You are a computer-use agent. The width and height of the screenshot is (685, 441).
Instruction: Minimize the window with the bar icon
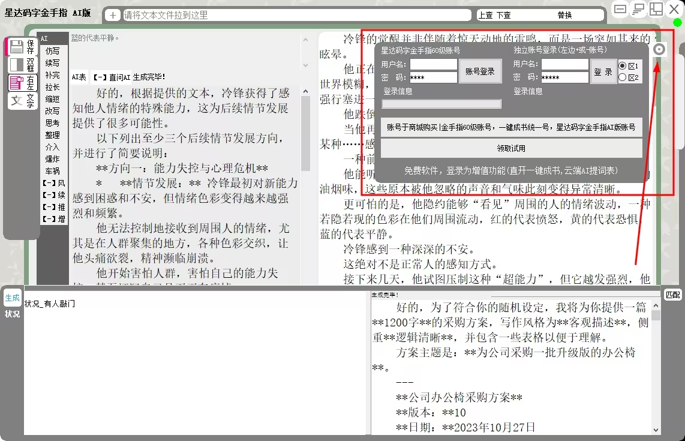pyautogui.click(x=620, y=9)
